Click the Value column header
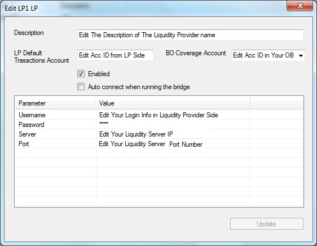317x246 pixels. click(x=173, y=103)
